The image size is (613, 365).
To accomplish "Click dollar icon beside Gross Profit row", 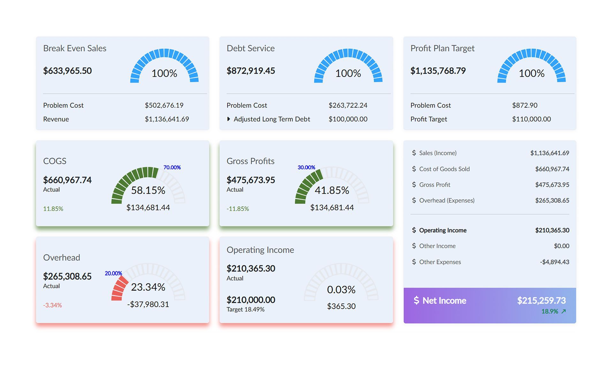I will [414, 185].
